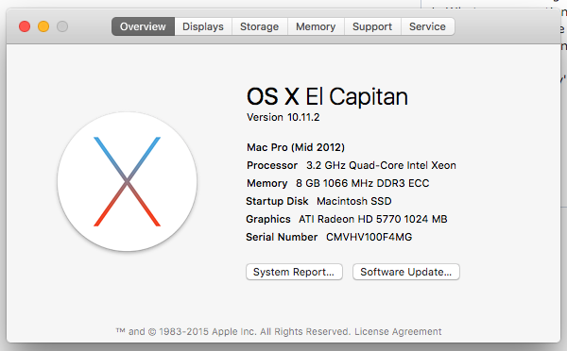Minimize window with the yellow button
The image size is (567, 351).
click(43, 26)
